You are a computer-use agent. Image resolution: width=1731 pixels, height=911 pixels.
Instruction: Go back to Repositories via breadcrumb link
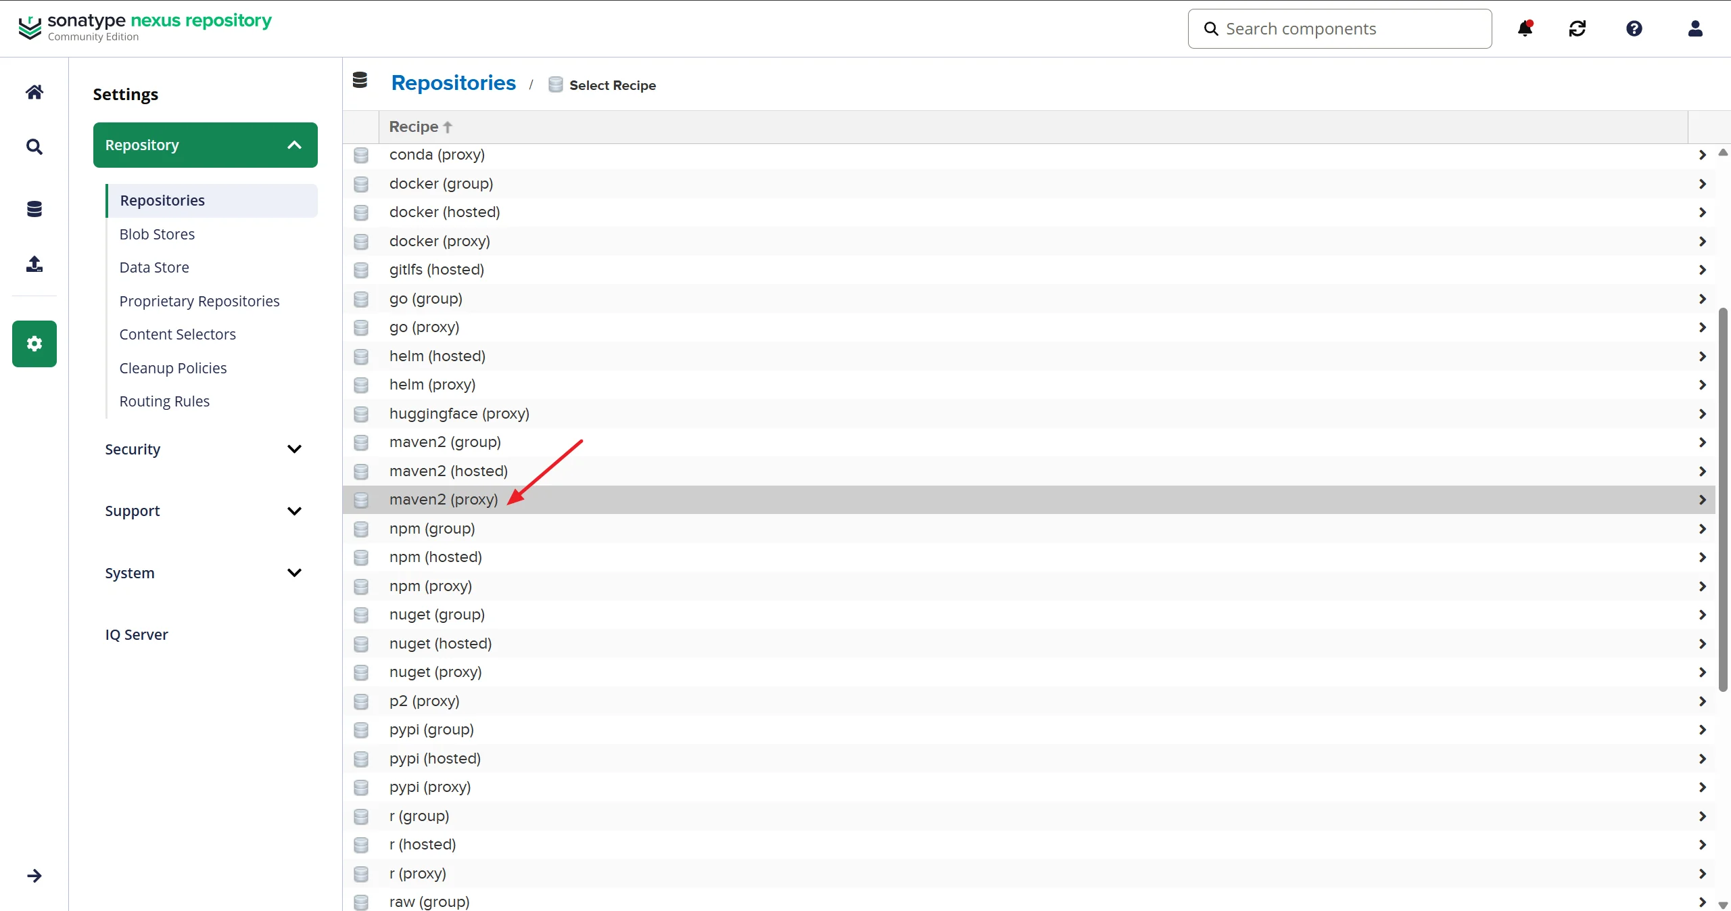[454, 83]
